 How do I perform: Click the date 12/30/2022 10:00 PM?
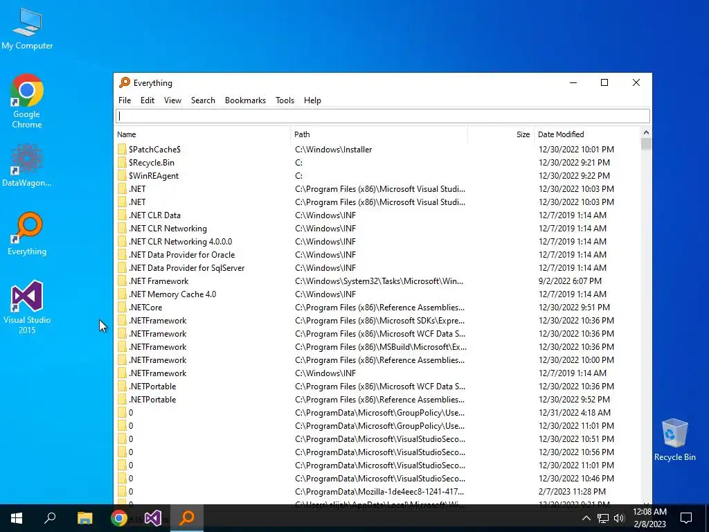pos(576,360)
